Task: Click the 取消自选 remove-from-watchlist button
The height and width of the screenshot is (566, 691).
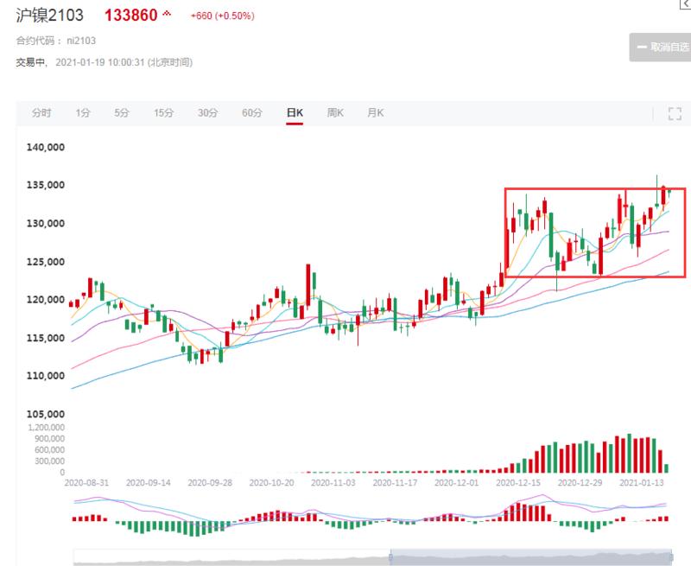Action: coord(660,47)
